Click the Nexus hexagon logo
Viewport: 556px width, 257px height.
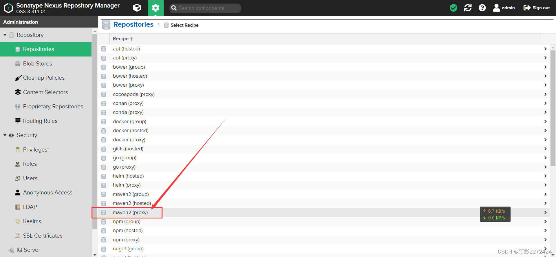coord(8,8)
